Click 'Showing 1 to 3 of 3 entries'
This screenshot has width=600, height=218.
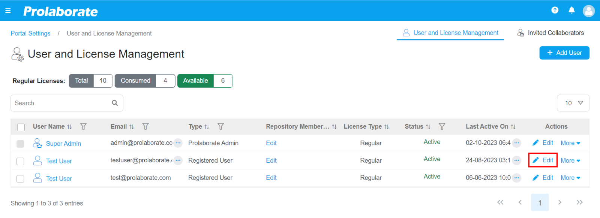pos(47,203)
